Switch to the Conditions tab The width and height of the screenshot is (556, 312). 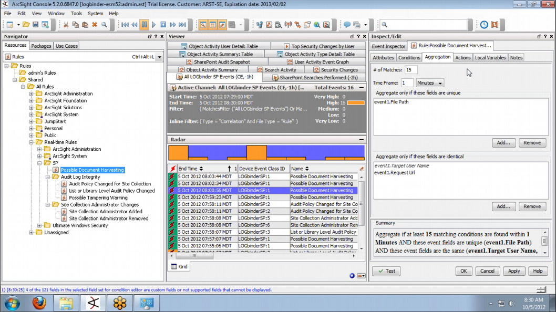point(409,57)
